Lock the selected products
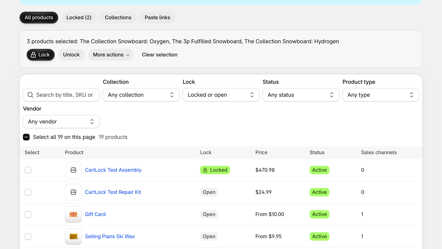Viewport: 442px width, 249px height. [x=41, y=55]
